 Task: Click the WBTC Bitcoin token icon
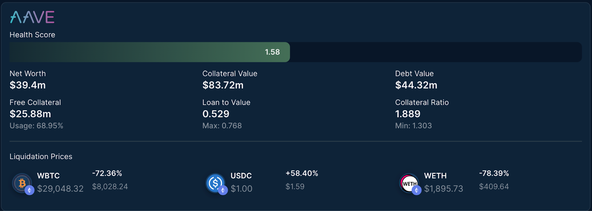pos(22,183)
